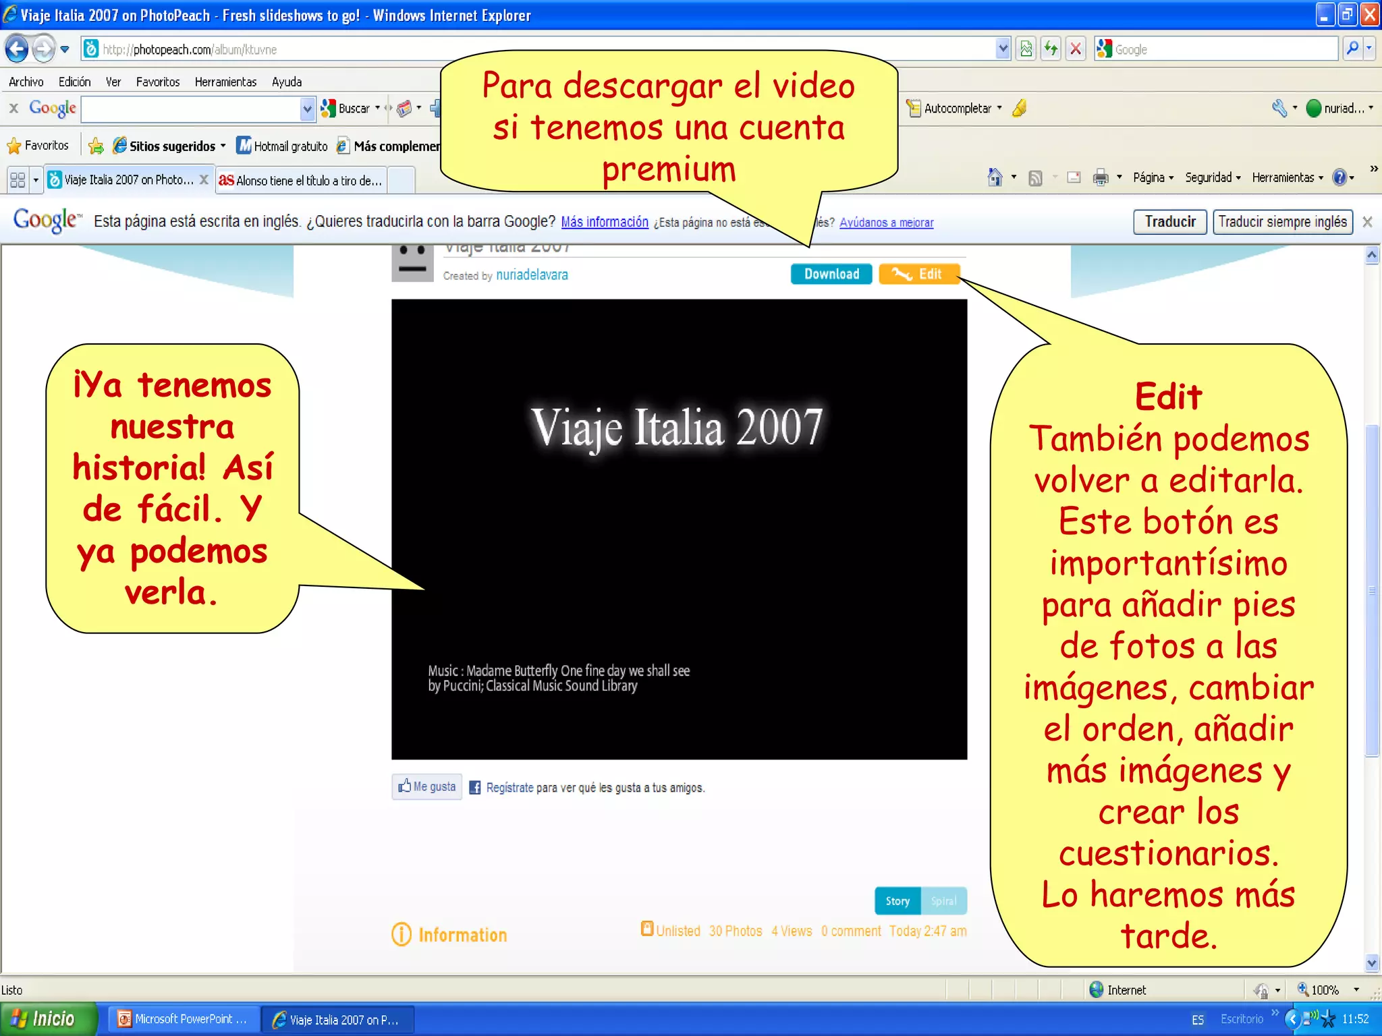The height and width of the screenshot is (1036, 1382).
Task: Click the red Stop loading icon
Action: click(1076, 49)
